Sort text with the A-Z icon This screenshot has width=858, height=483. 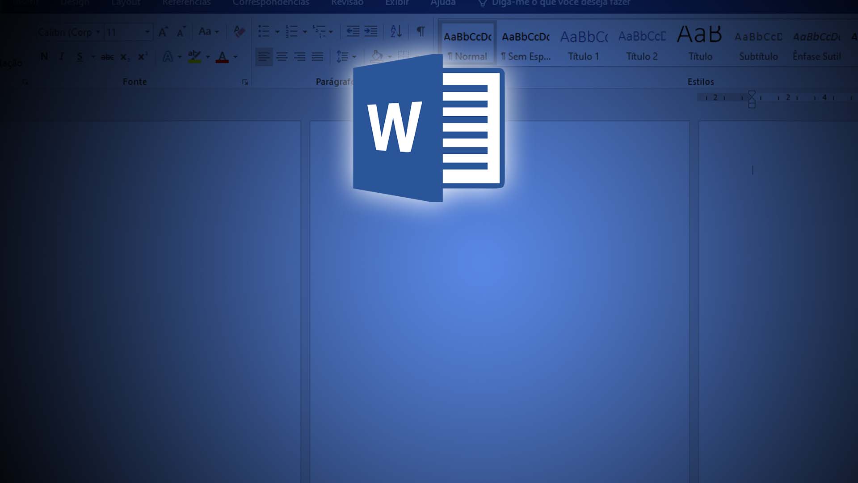tap(396, 31)
